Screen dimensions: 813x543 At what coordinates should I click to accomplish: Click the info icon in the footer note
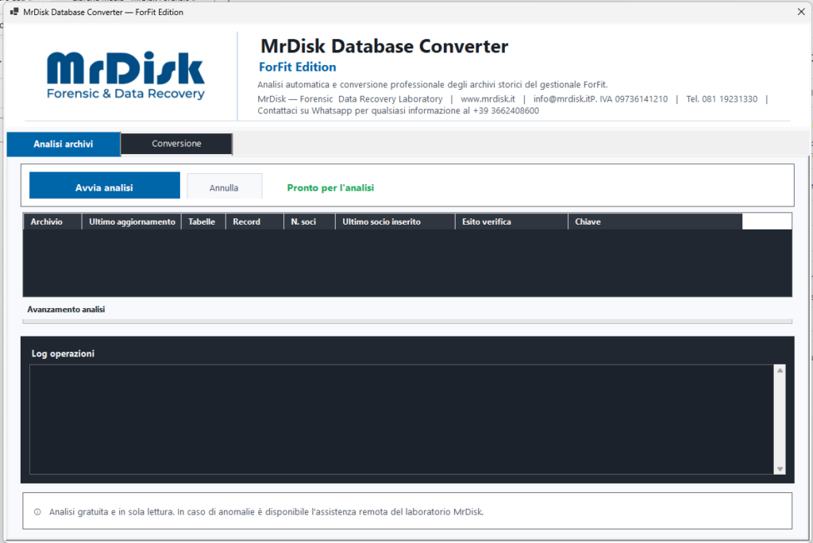pos(37,512)
